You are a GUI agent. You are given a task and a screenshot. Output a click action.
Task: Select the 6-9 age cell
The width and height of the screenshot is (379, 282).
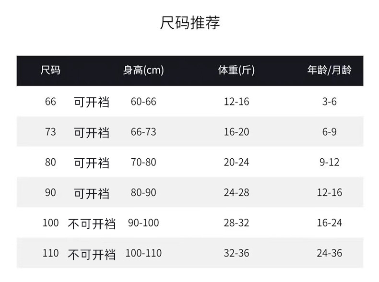point(329,132)
